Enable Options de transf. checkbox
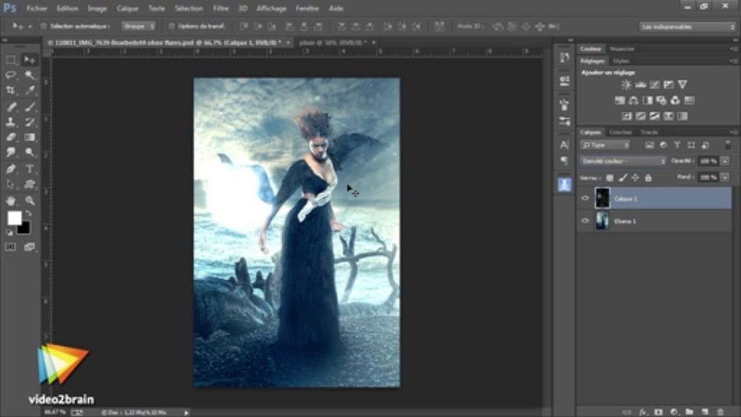This screenshot has width=741, height=417. 171,26
